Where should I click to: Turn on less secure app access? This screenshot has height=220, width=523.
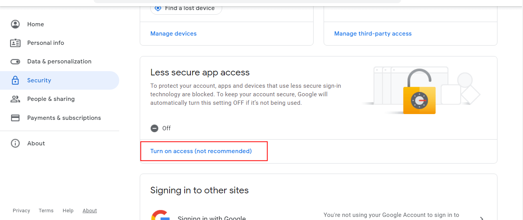tap(201, 151)
